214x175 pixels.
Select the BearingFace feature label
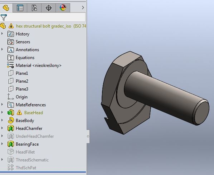click(x=27, y=144)
